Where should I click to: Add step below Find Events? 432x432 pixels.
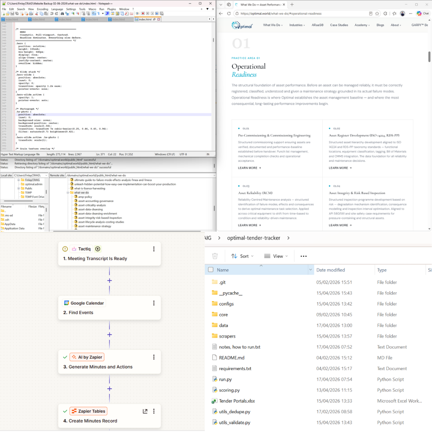[109, 334]
